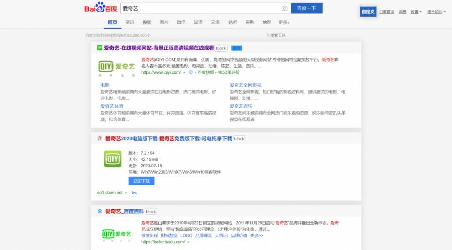The height and width of the screenshot is (250, 452).
Task: Open the 爱奇艺娱乐 sublink
Action: pos(241,106)
